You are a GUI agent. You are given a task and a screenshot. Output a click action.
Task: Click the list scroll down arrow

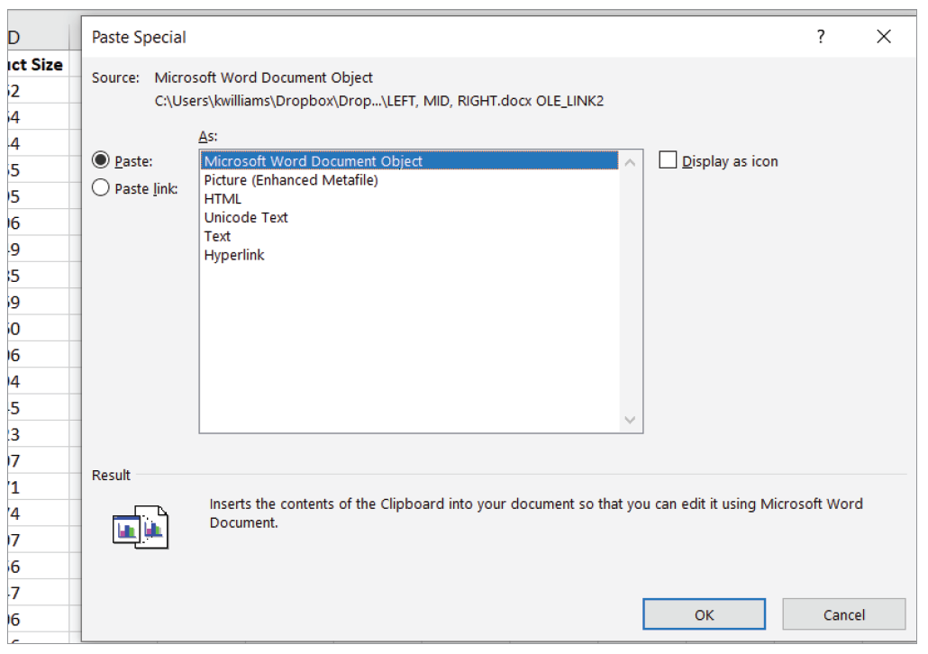point(630,420)
